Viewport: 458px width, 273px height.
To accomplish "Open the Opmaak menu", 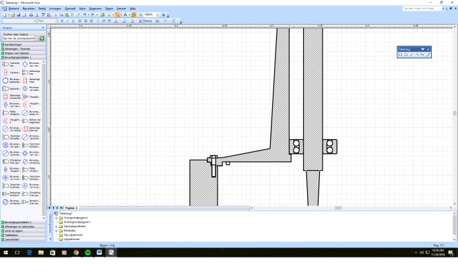I will (70, 9).
